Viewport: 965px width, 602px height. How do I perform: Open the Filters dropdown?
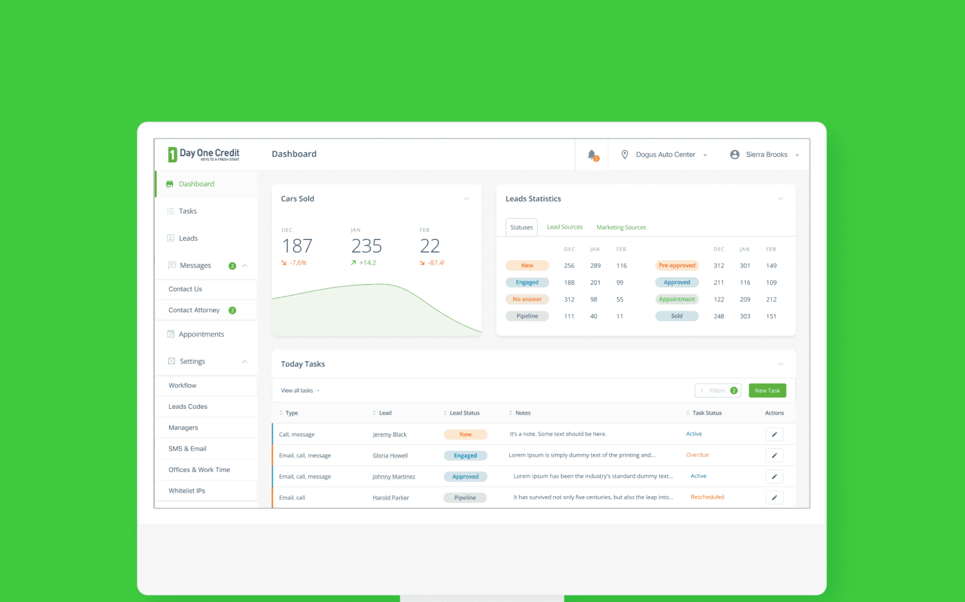[x=718, y=391]
